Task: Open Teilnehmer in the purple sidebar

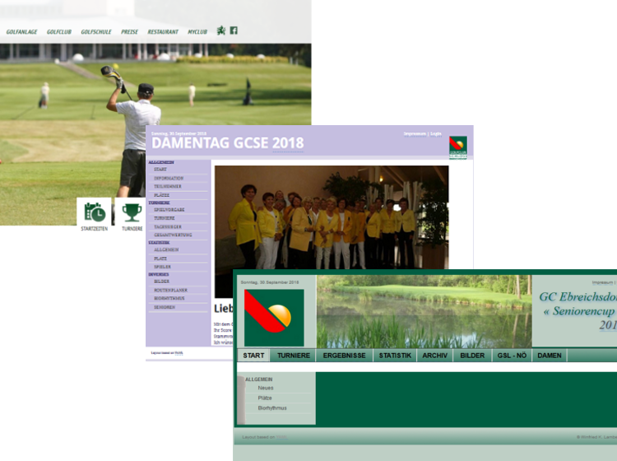Action: click(168, 186)
